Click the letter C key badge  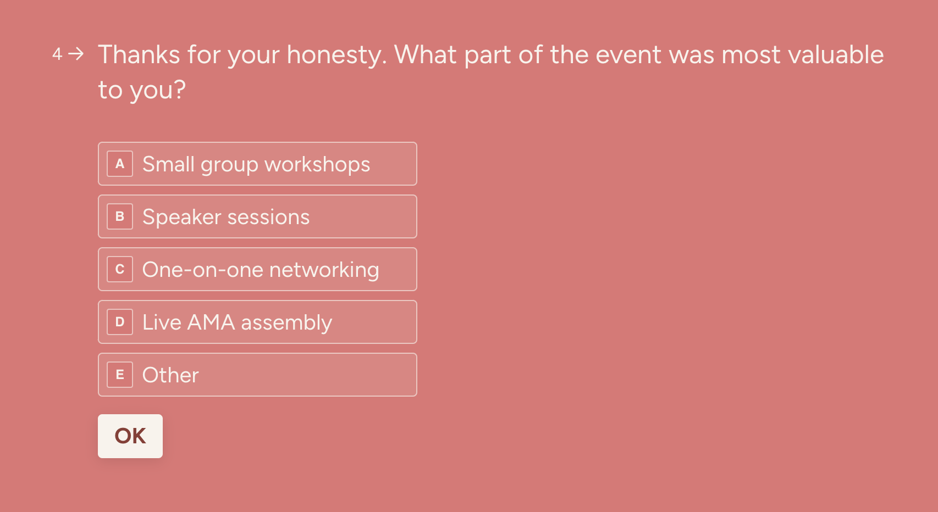tap(120, 269)
